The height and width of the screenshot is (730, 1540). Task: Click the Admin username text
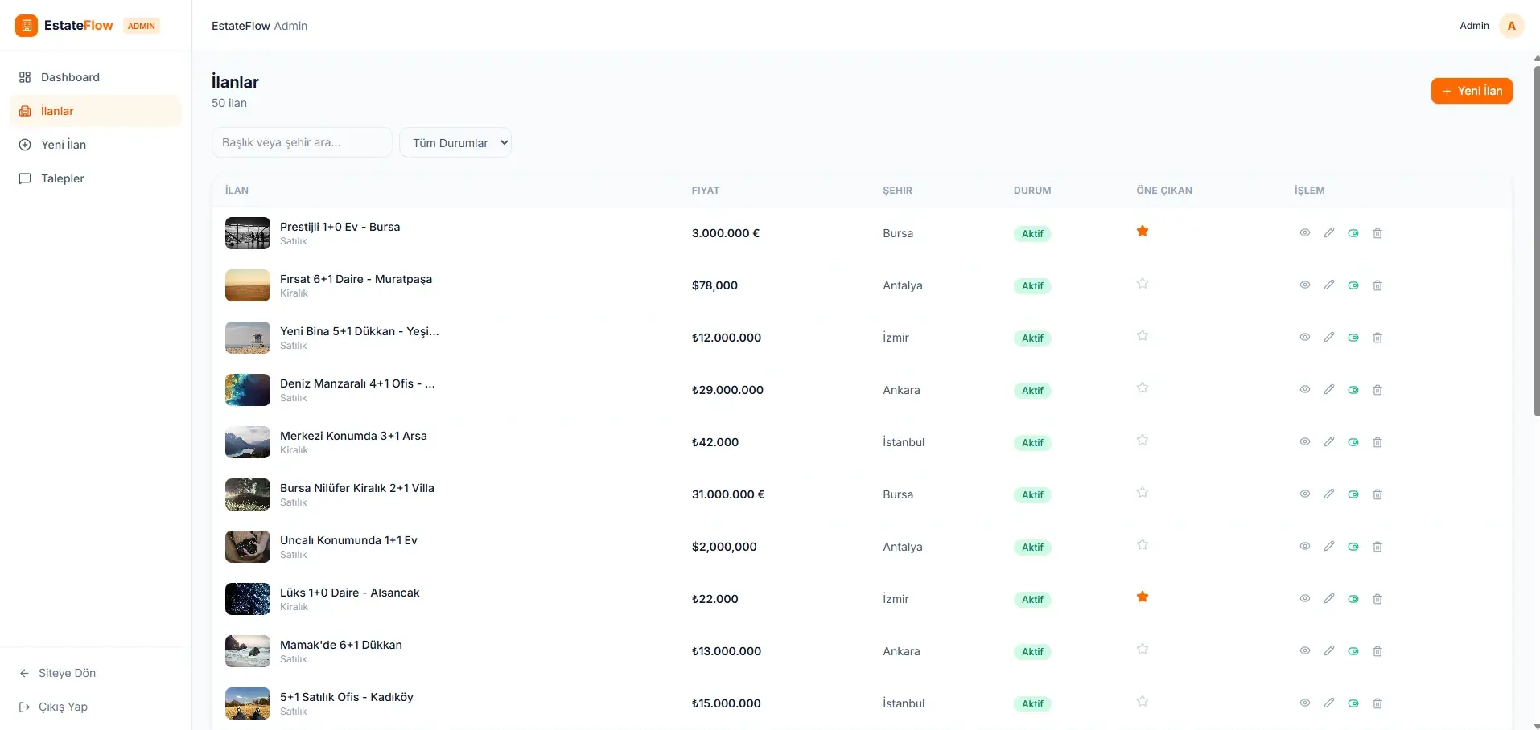(x=1474, y=26)
